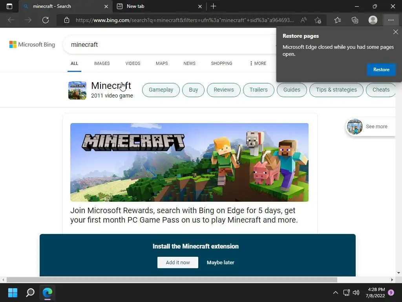402x302 pixels.
Task: Open Read aloud icon in address bar
Action: click(303, 20)
